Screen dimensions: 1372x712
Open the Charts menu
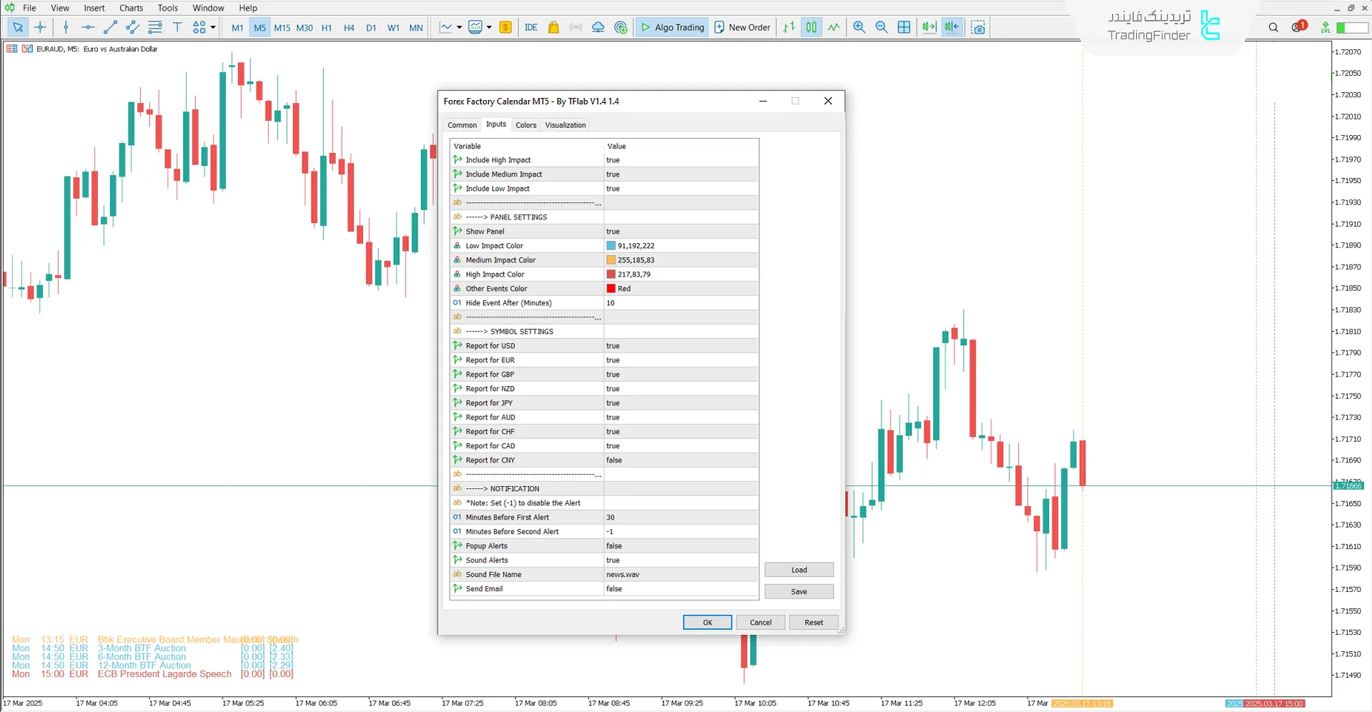(x=131, y=8)
